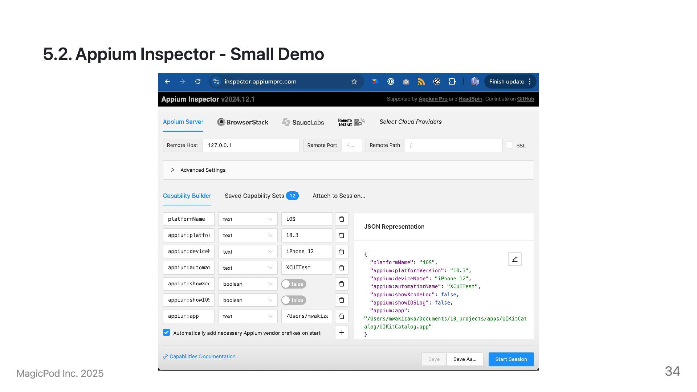The image size is (697, 392).
Task: Bookmark the page with star icon
Action: [x=354, y=82]
